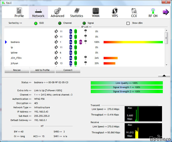The image size is (172, 142).
Task: Click the Add to Profile button
Action: tap(42, 70)
